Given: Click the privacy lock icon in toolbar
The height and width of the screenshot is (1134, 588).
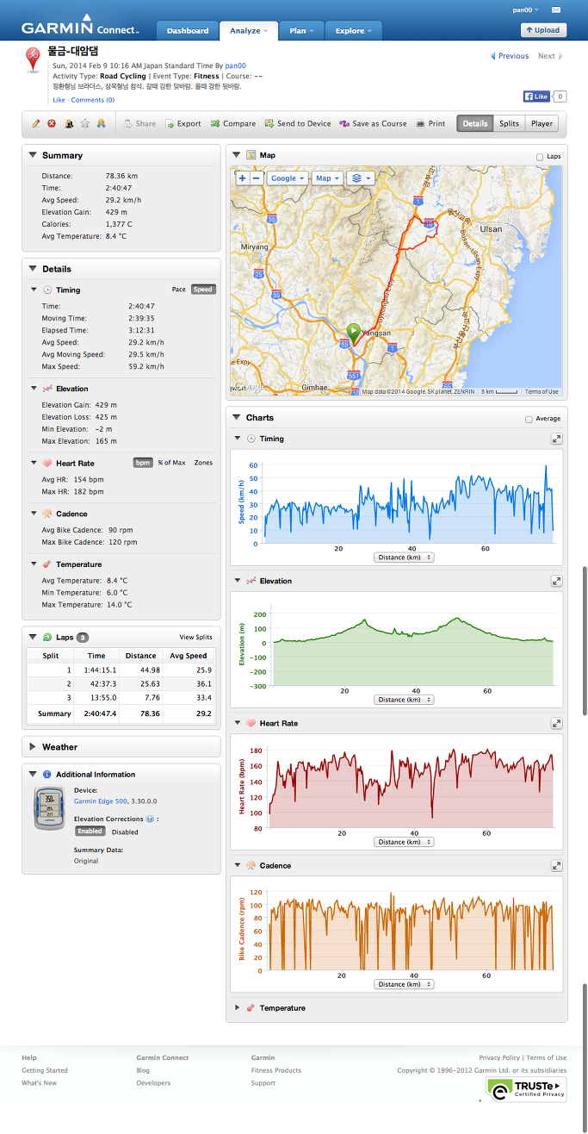Looking at the screenshot, I should (x=68, y=124).
